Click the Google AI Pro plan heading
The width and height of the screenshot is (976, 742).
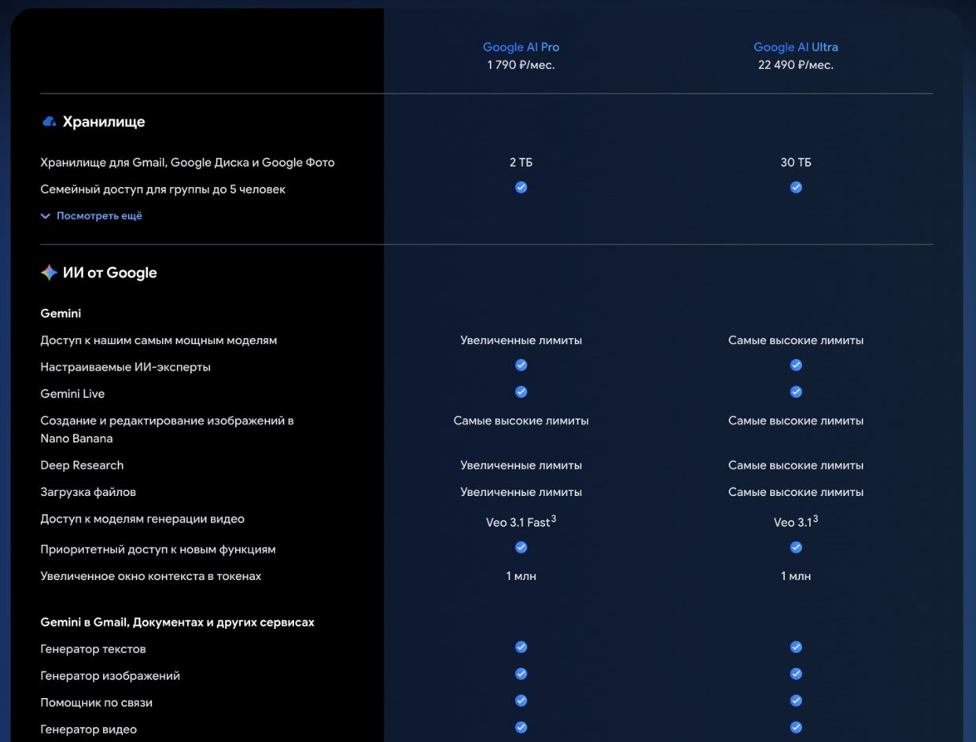[521, 47]
